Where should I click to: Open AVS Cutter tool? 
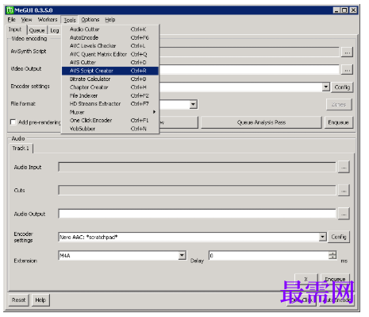point(110,62)
